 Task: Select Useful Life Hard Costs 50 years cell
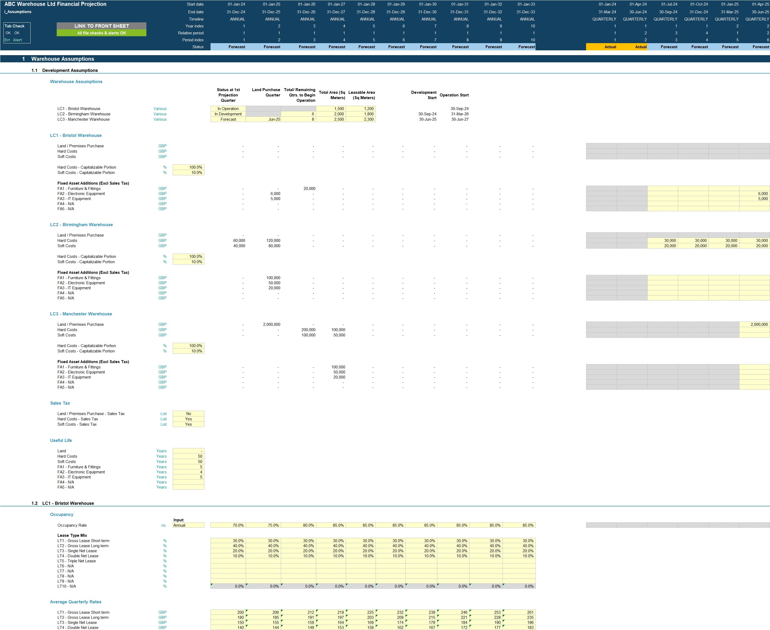tap(188, 456)
